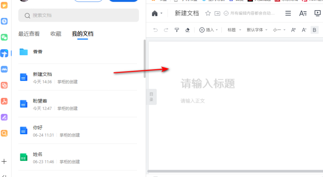Select the 我的文档 tab
323x177 pixels.
(x=83, y=34)
